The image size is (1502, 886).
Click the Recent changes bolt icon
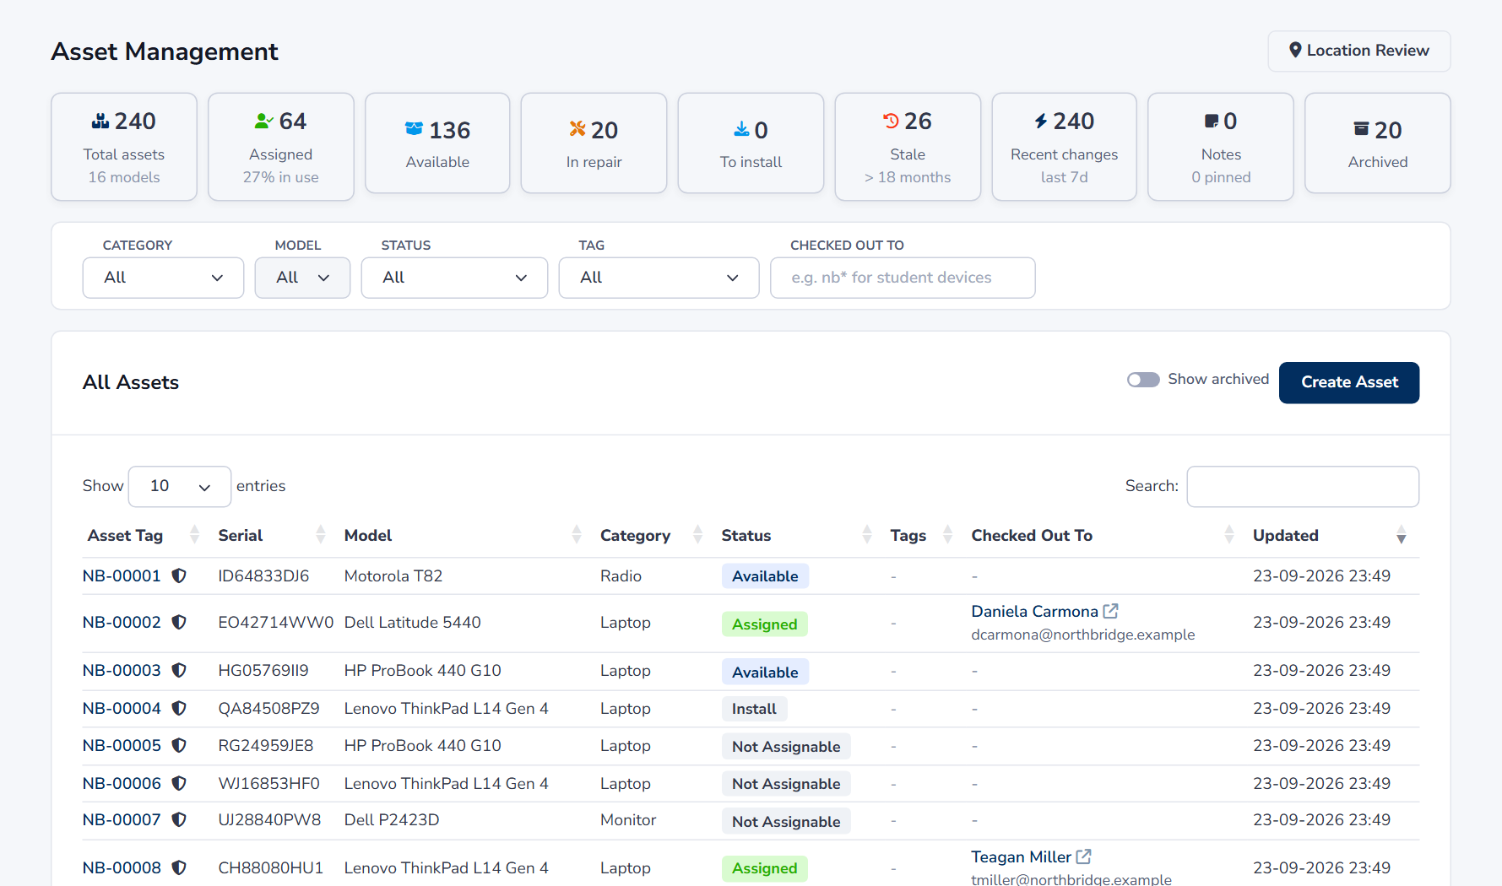coord(1041,122)
